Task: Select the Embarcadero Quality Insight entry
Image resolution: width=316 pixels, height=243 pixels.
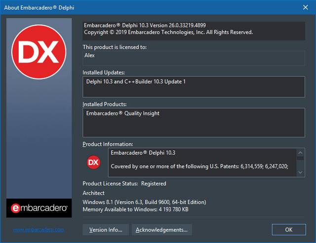Action: coord(123,113)
